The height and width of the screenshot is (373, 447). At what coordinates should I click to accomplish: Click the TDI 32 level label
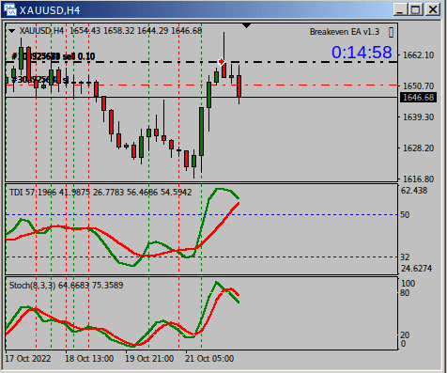[x=405, y=257]
